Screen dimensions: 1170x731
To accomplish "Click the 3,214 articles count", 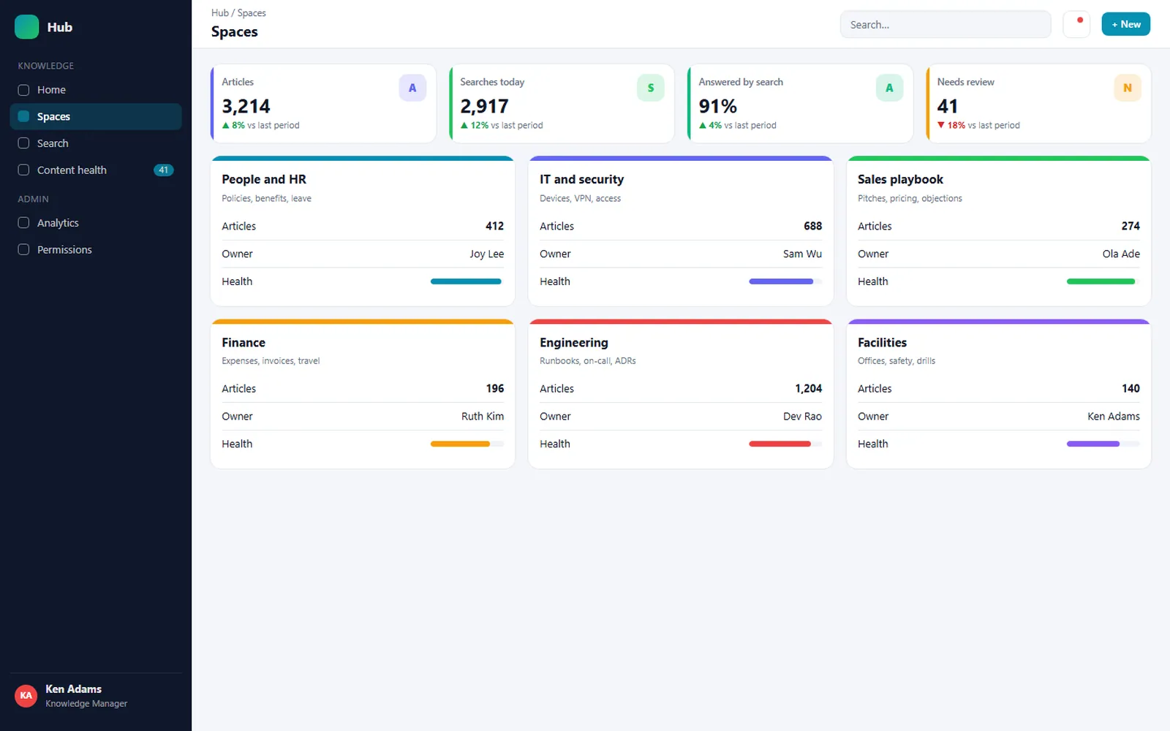I will tap(246, 106).
